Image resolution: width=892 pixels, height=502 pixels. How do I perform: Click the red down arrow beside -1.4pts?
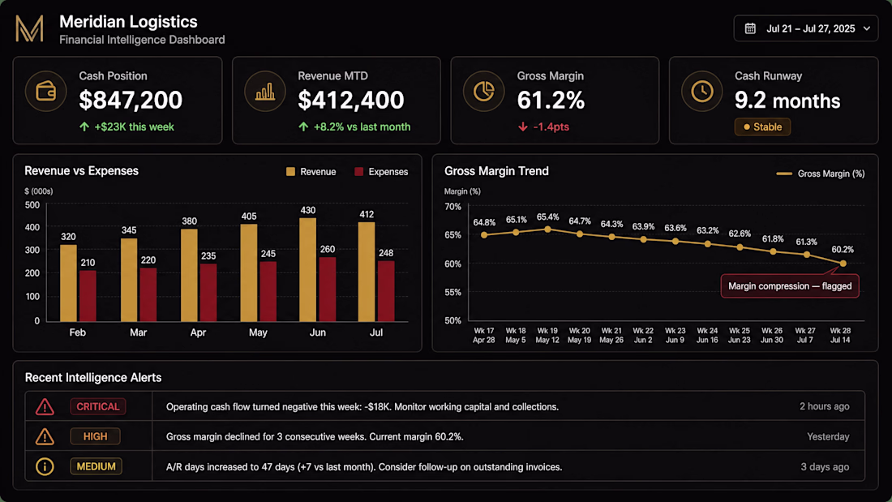click(523, 127)
